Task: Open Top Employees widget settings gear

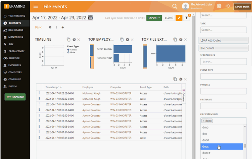Action: pyautogui.click(x=127, y=39)
